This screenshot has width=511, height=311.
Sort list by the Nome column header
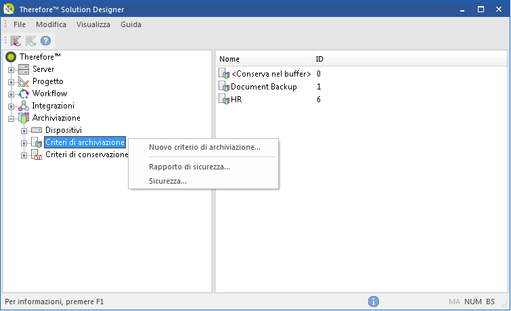(264, 59)
